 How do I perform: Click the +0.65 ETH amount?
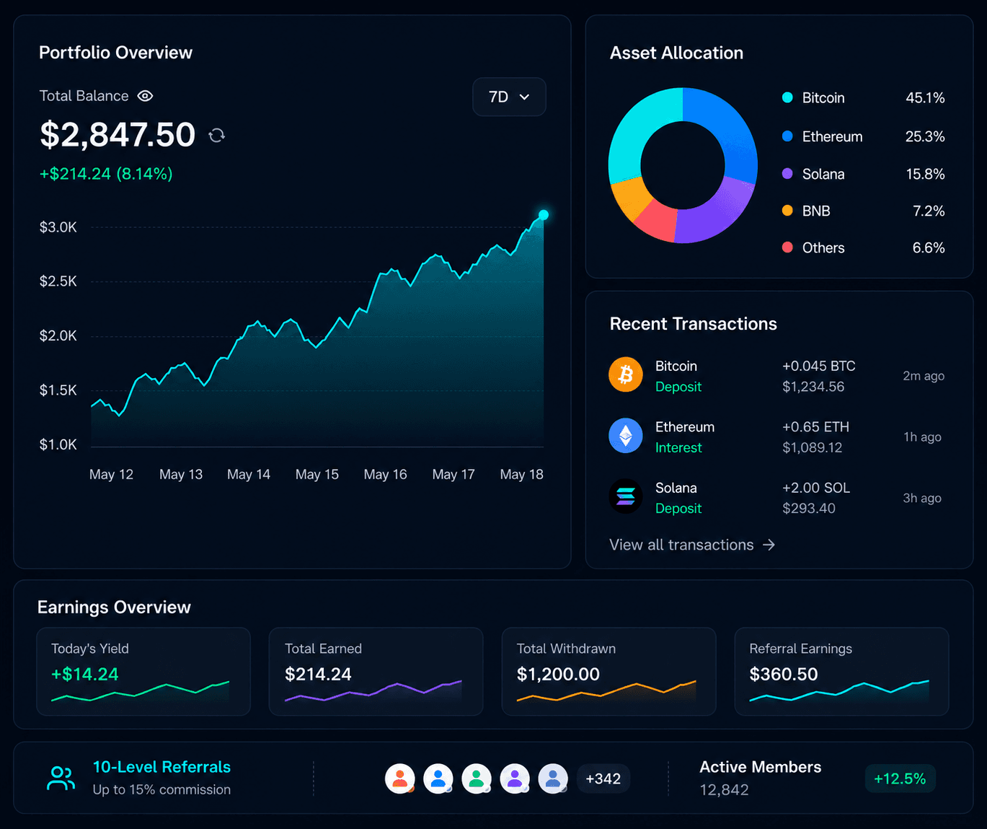pyautogui.click(x=815, y=426)
